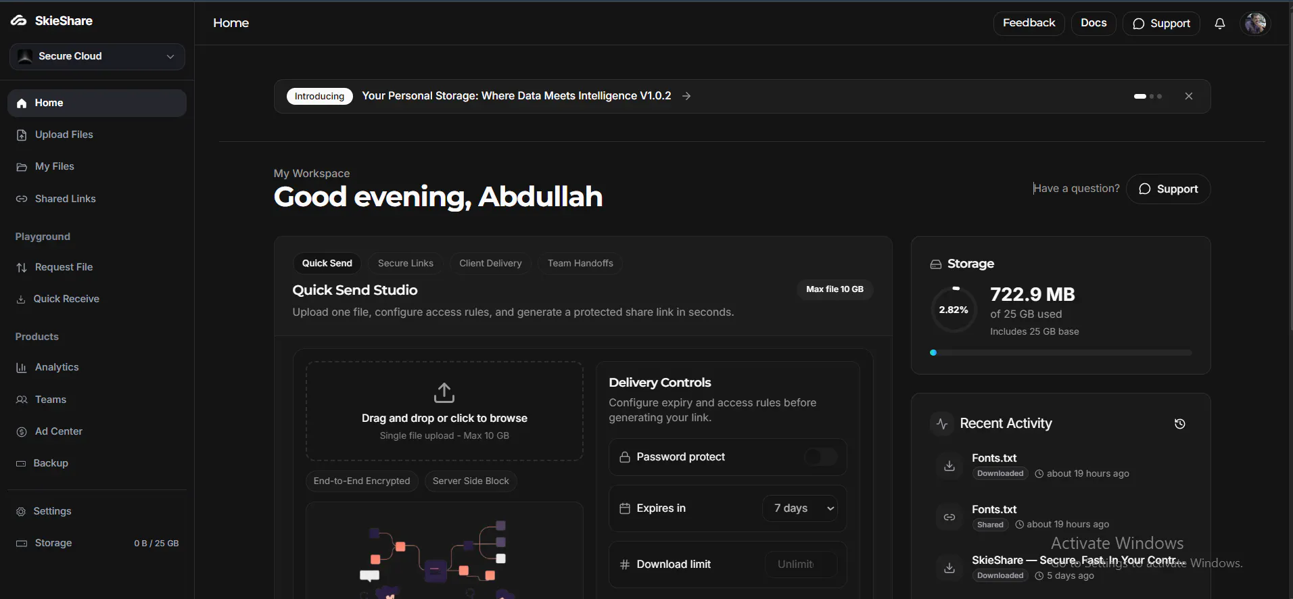The width and height of the screenshot is (1293, 599).
Task: Open Upload Files in the sidebar
Action: 97,135
